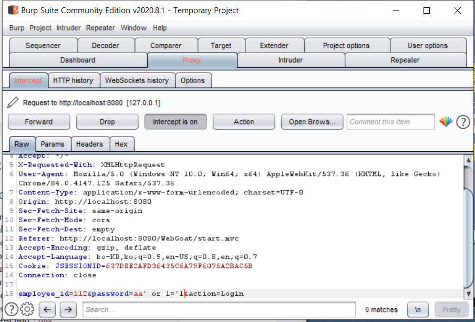Click the 0 matches label
The width and height of the screenshot is (475, 322).
pyautogui.click(x=381, y=309)
